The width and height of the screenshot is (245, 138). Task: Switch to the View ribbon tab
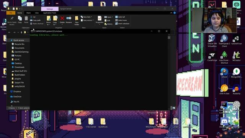37,13
